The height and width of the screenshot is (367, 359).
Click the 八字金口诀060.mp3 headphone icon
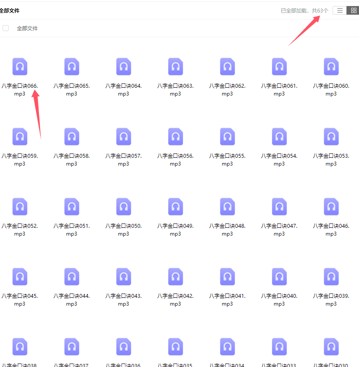(331, 67)
